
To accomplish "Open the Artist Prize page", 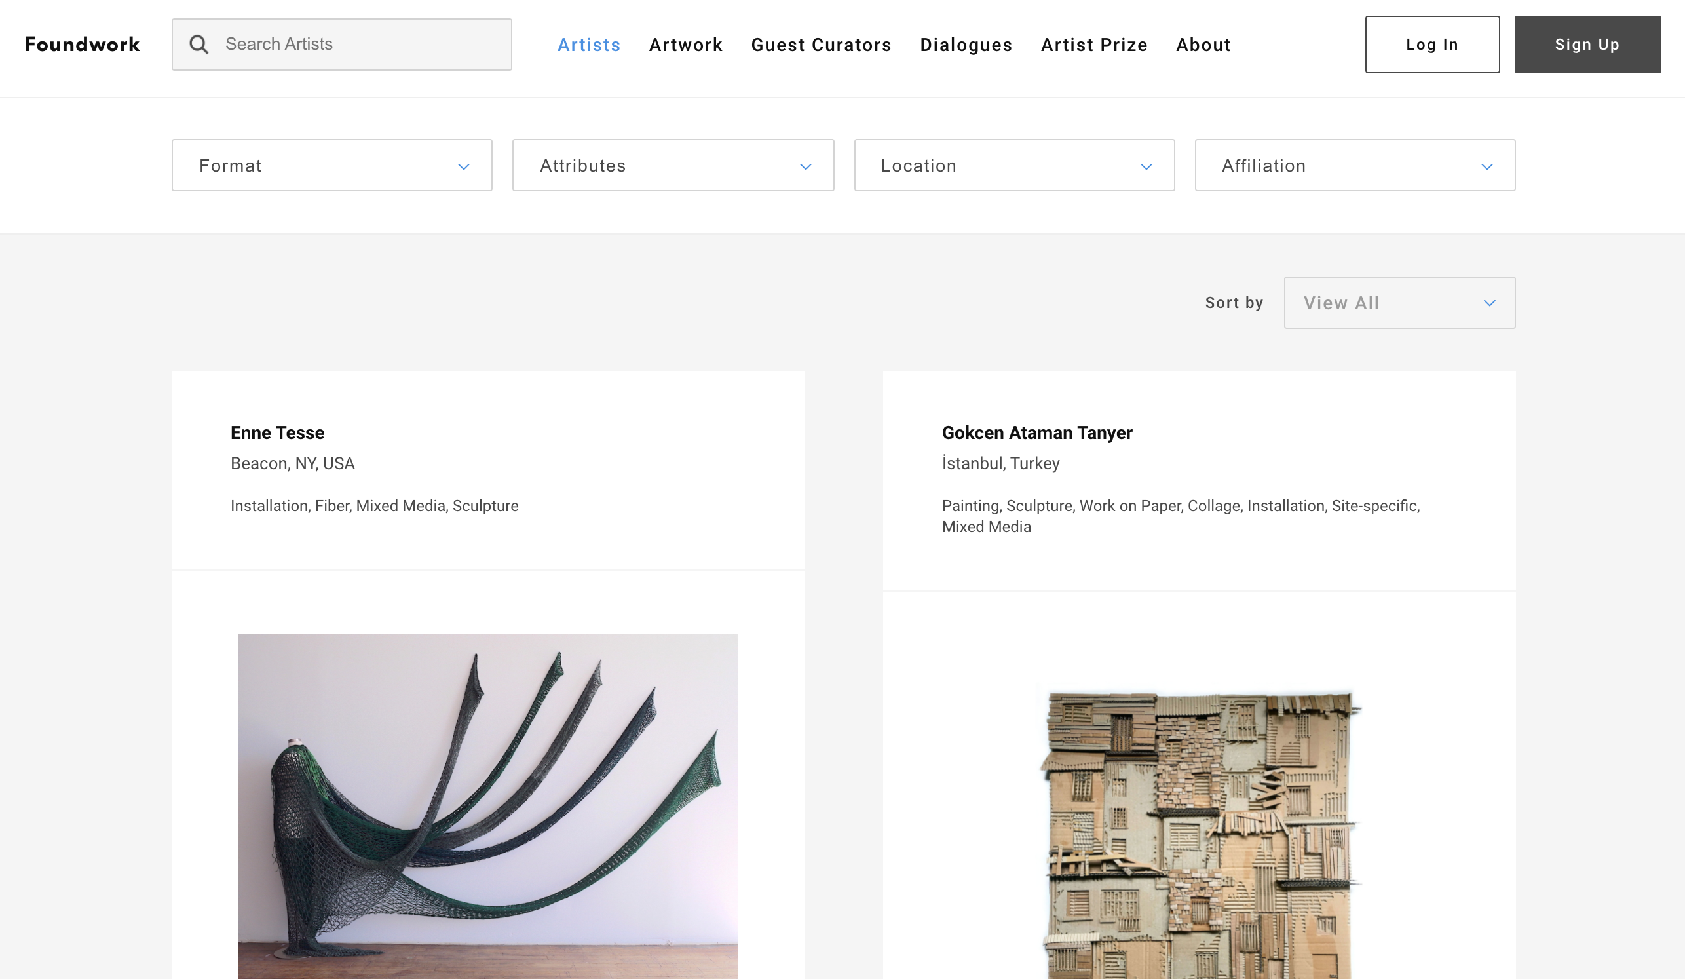I will (x=1094, y=45).
